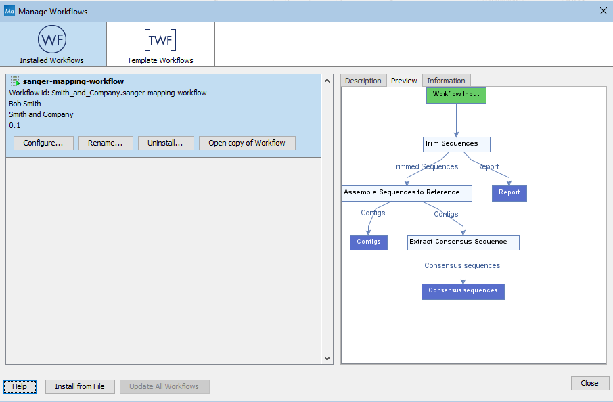The image size is (613, 402).
Task: Select the Consensus sequences output node
Action: click(463, 291)
